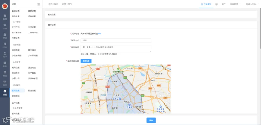Switch to the 微信小程序 tab
The height and width of the screenshot is (125, 261).
pyautogui.click(x=53, y=4)
